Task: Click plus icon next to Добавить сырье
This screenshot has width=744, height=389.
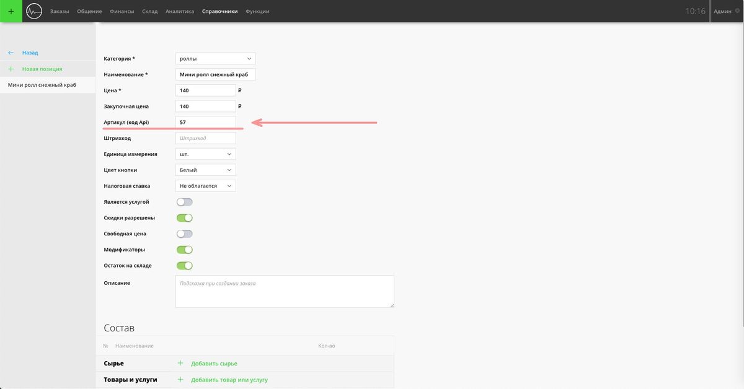Action: [180, 364]
